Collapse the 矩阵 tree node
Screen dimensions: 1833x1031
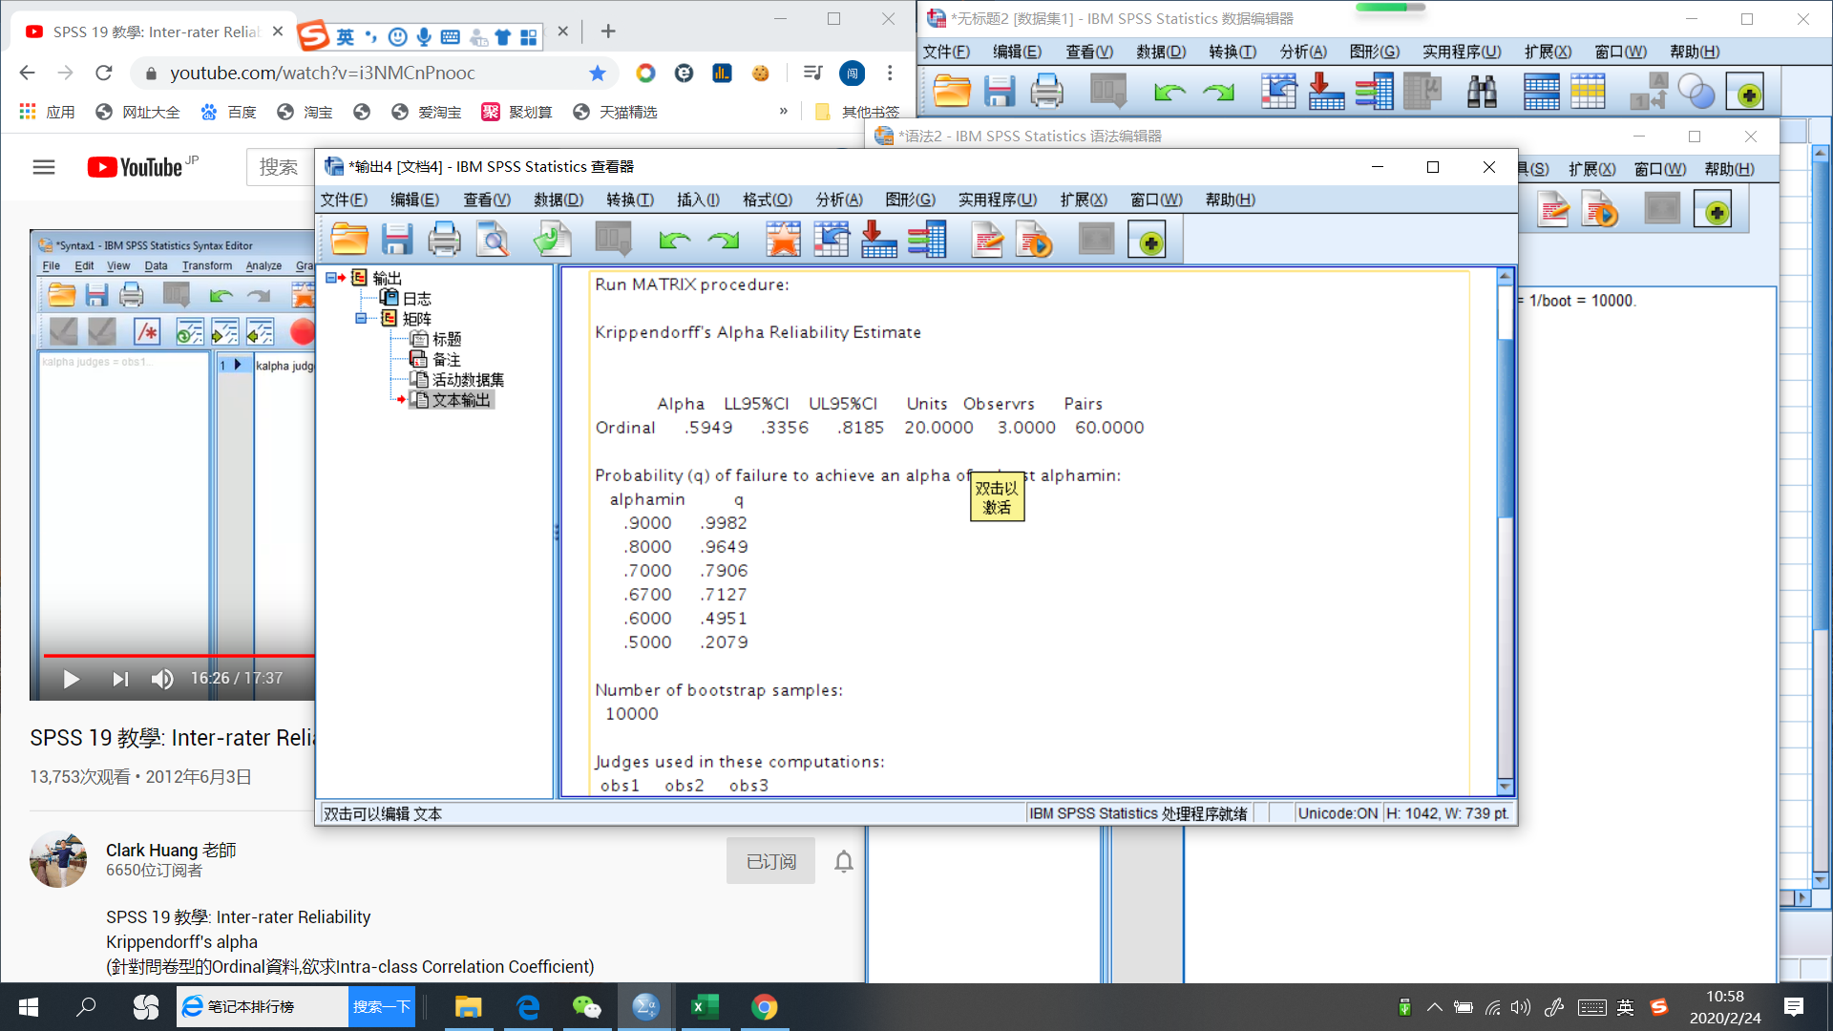pyautogui.click(x=361, y=318)
